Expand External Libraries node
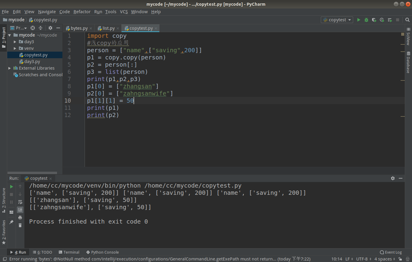The image size is (412, 262). point(10,68)
